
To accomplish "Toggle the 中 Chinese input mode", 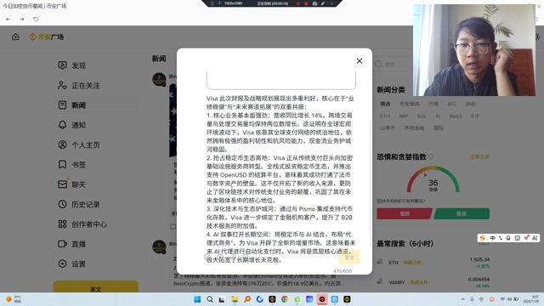I will pyautogui.click(x=493, y=238).
